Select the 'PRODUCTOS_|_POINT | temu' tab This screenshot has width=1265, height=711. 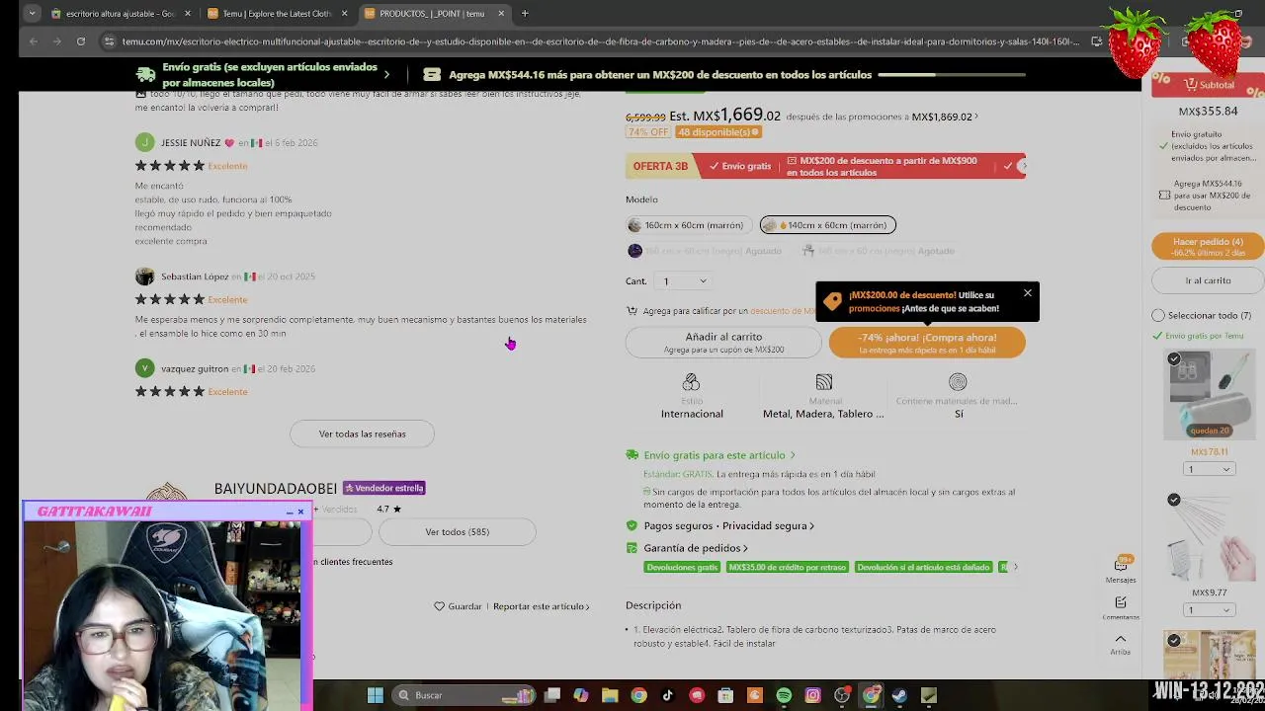tap(433, 14)
